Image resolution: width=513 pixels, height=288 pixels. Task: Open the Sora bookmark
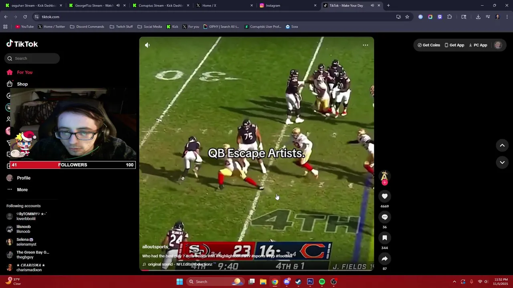point(292,27)
